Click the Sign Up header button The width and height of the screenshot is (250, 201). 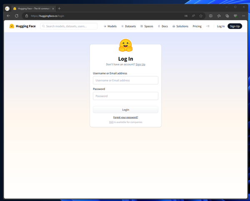[x=235, y=26]
